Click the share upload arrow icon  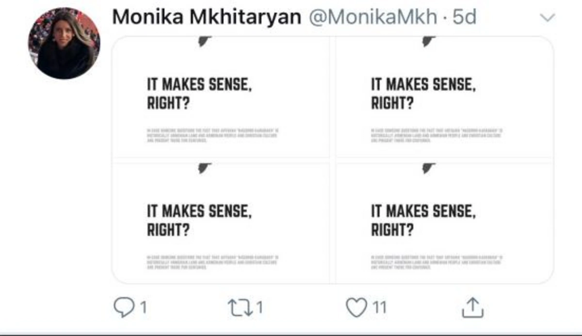(472, 307)
